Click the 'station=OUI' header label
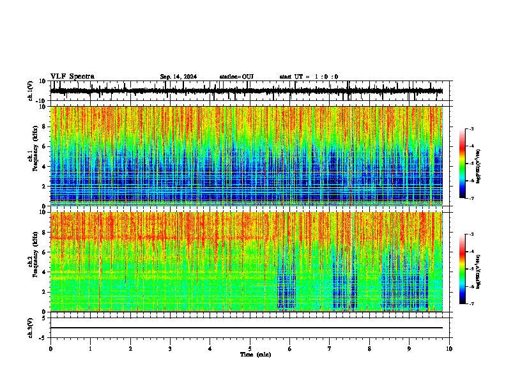Image resolution: width=506 pixels, height=391 pixels. [236, 77]
